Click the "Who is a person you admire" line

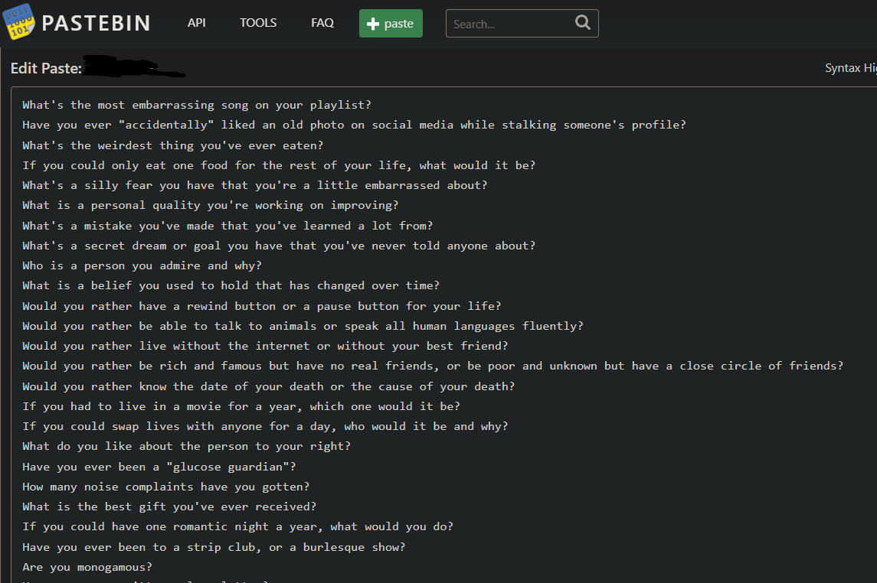point(142,265)
